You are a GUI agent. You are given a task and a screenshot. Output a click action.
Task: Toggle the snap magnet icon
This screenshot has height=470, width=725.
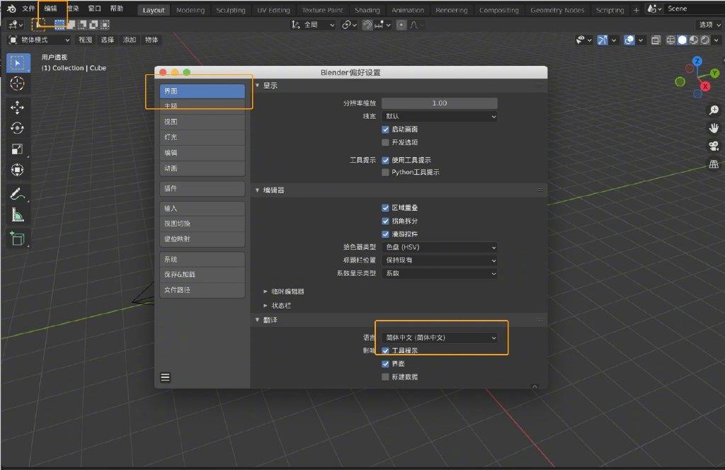coord(367,25)
